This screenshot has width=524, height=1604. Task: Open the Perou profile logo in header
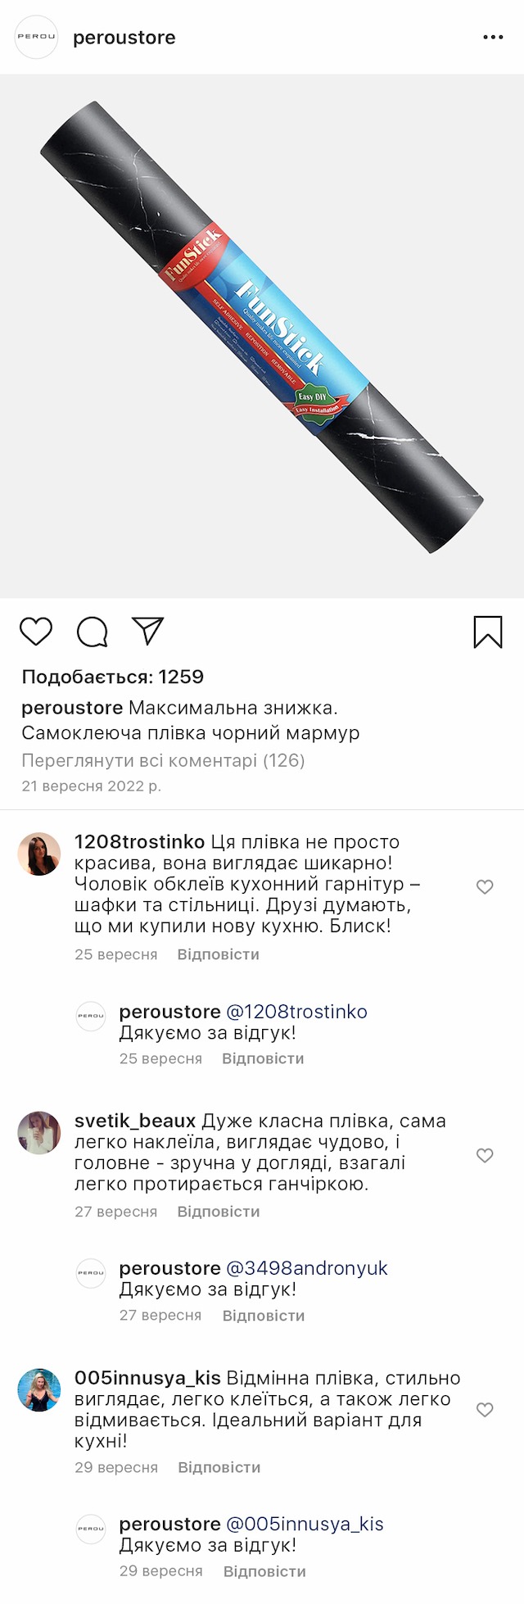coord(37,38)
